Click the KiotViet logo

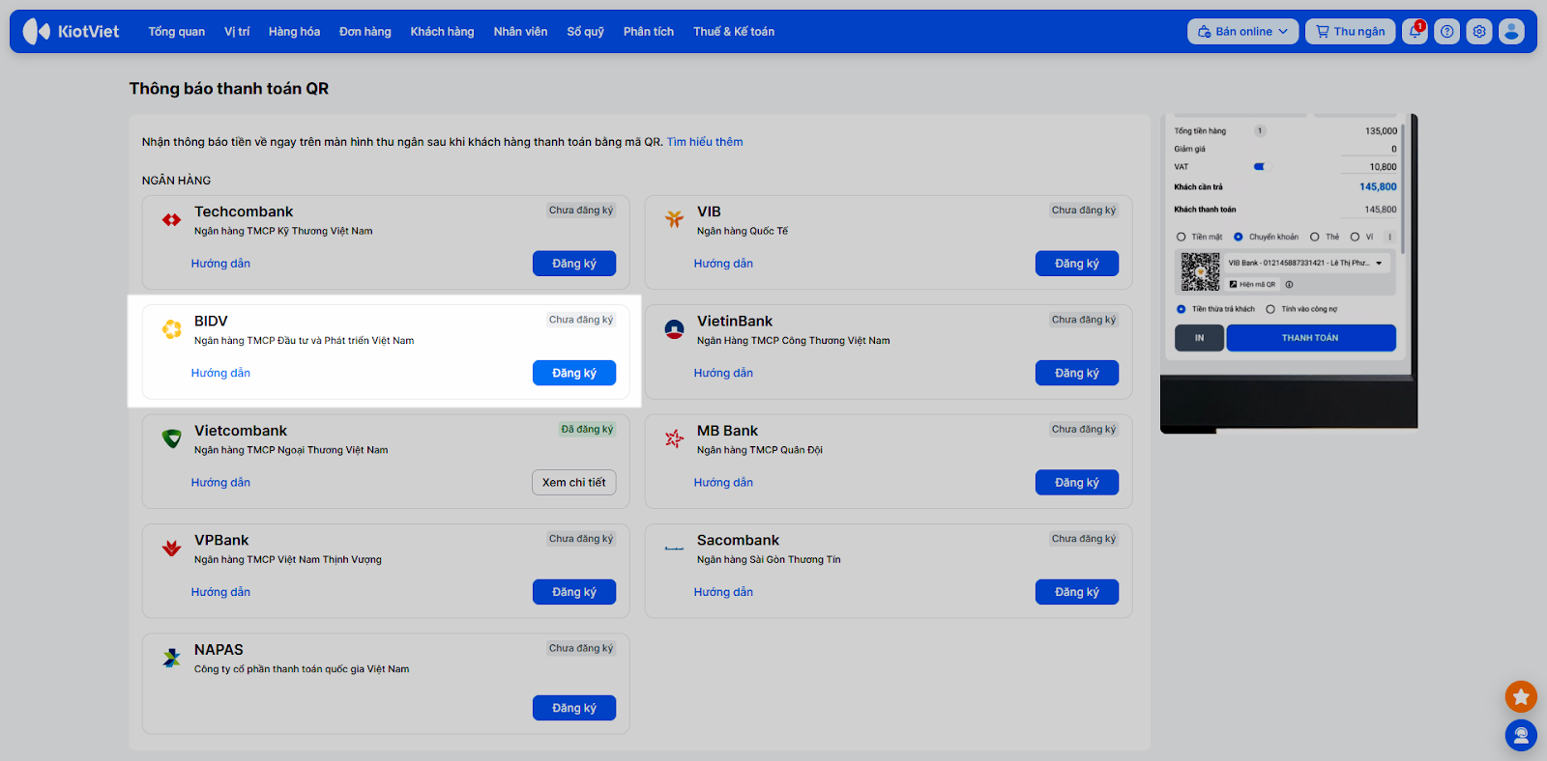point(71,32)
